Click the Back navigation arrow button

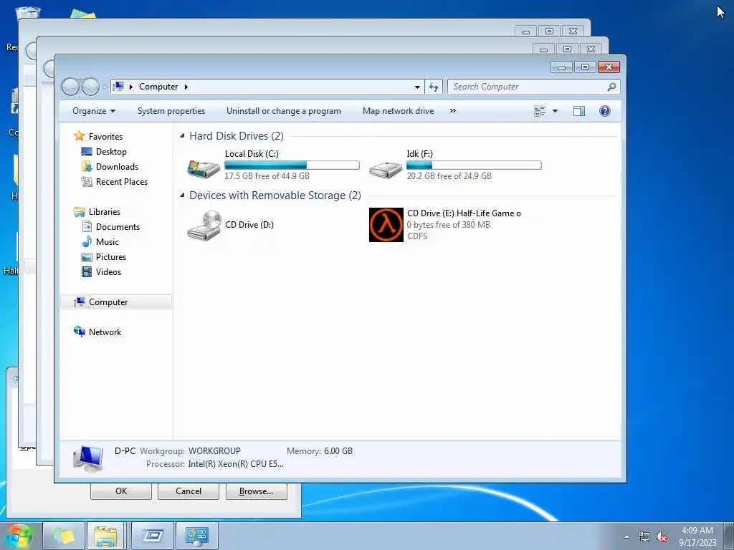coord(71,87)
